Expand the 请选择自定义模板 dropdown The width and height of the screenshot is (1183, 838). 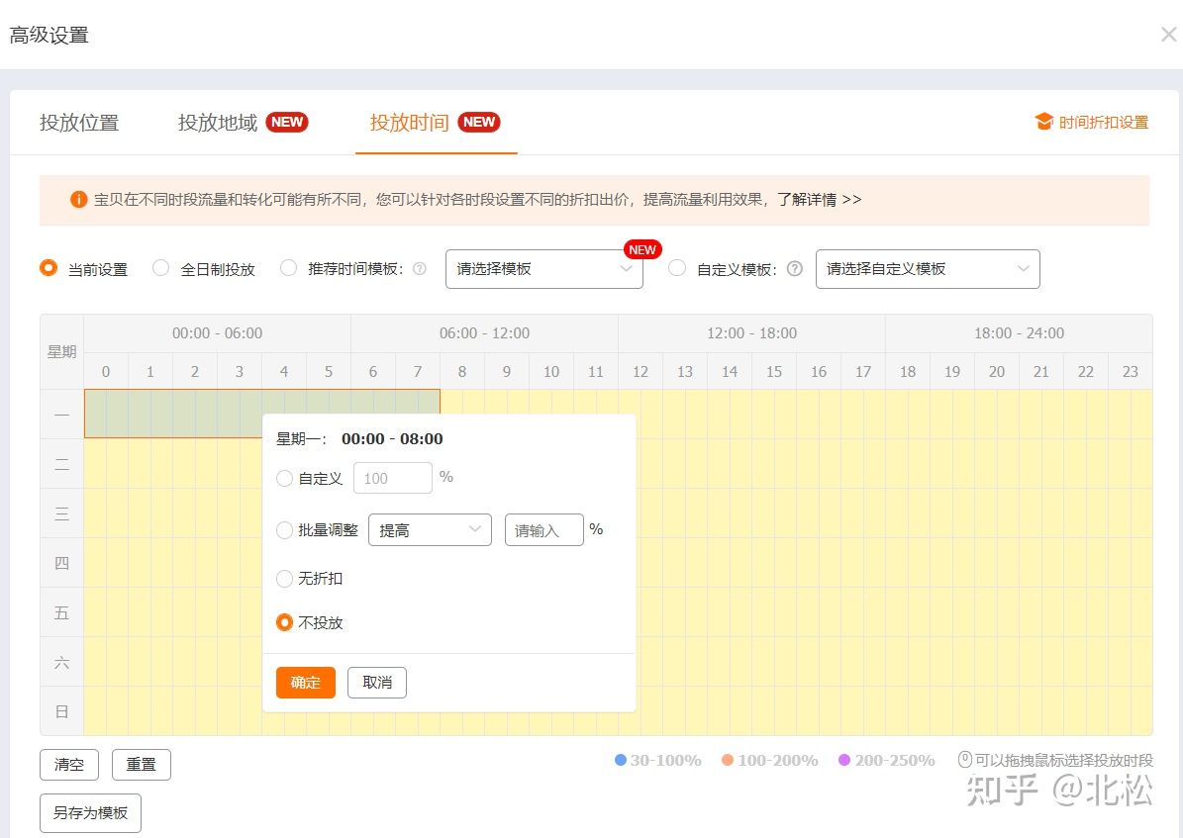(928, 268)
